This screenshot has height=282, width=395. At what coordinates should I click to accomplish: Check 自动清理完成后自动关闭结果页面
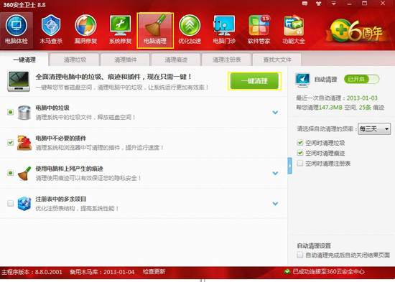299,255
